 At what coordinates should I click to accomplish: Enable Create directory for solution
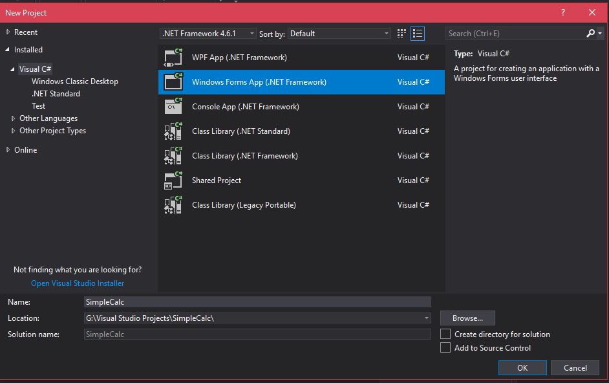[445, 334]
